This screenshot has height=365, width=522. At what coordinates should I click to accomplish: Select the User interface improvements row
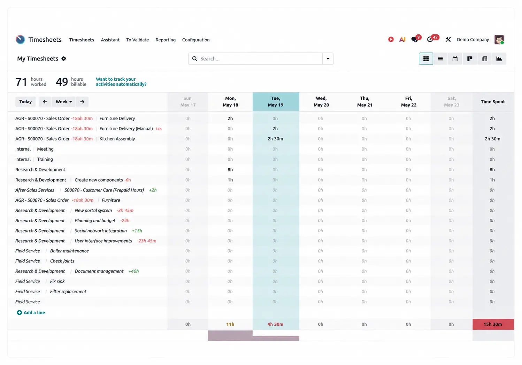click(103, 241)
